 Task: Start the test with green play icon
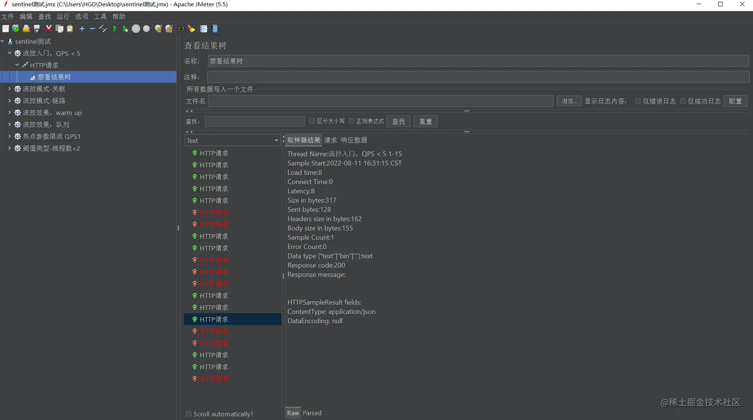tap(115, 29)
